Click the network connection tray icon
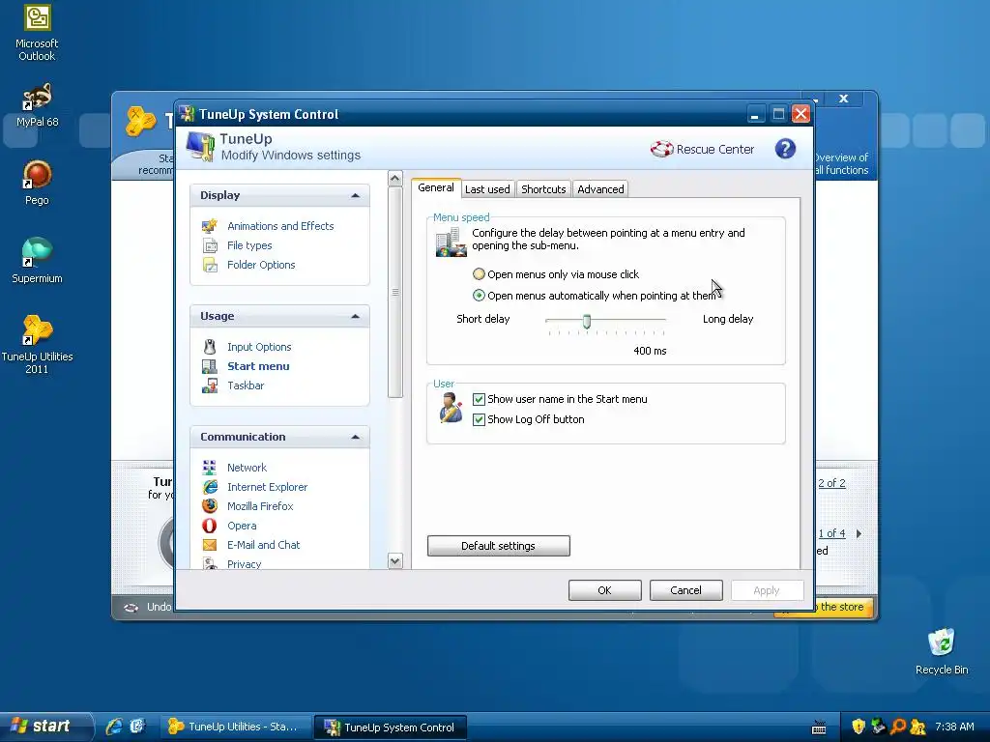The width and height of the screenshot is (990, 742). coord(878,727)
